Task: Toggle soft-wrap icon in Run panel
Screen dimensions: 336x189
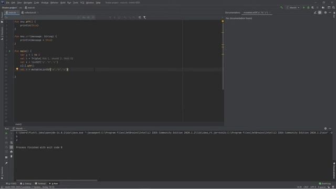Action: click(x=12, y=142)
